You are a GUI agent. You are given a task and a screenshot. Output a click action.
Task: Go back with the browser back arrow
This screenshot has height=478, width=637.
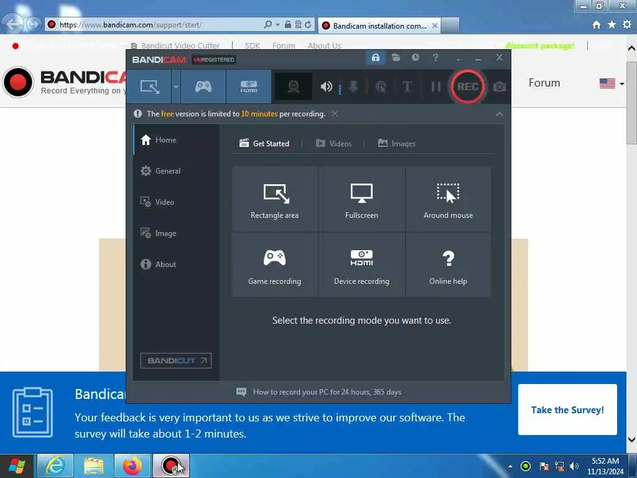pyautogui.click(x=14, y=24)
